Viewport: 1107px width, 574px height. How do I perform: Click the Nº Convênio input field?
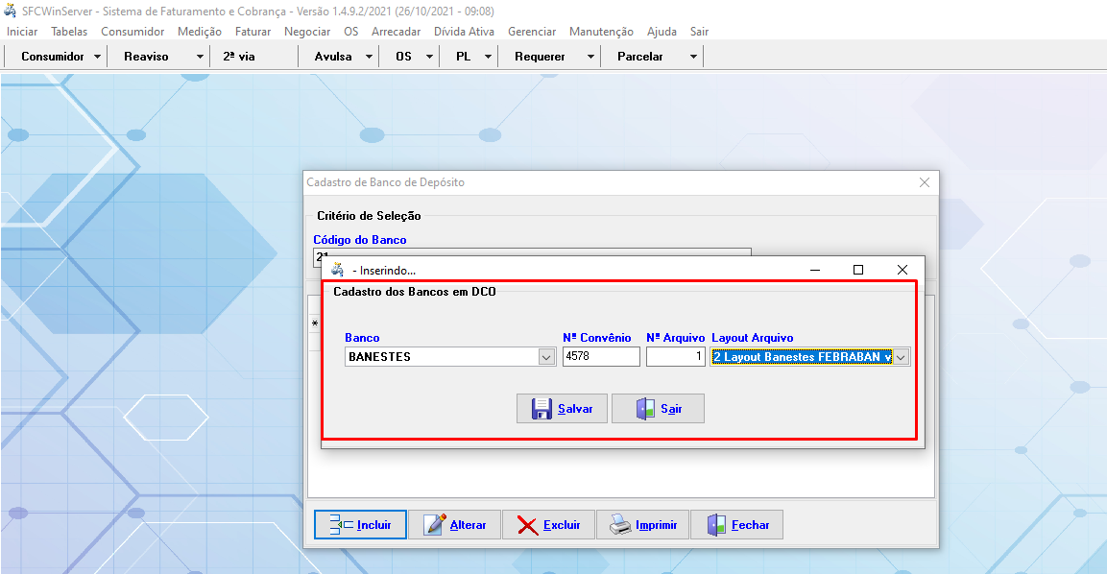(x=601, y=357)
